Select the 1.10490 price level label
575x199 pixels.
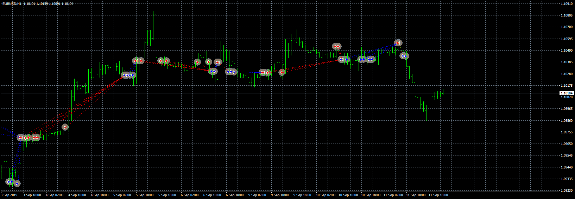(566, 50)
